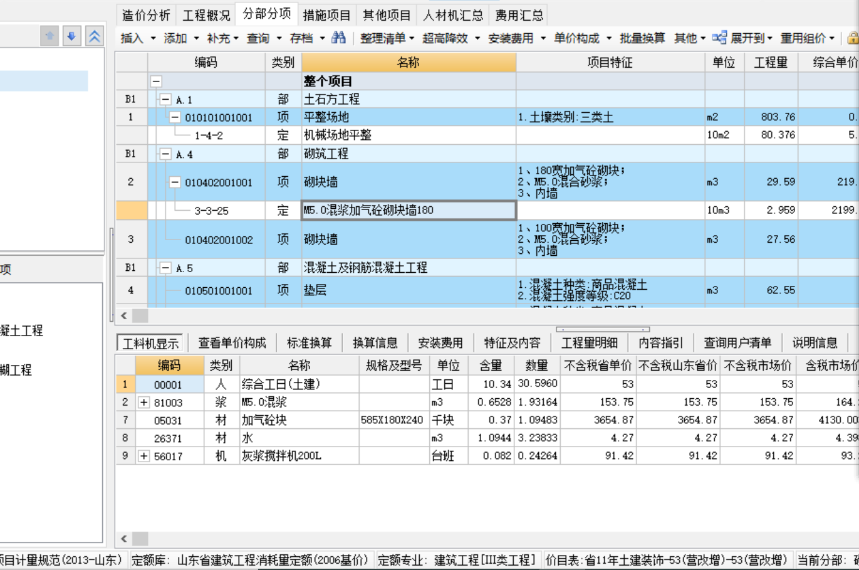Open the 换算信息 tab
Image resolution: width=859 pixels, height=570 pixels.
coord(375,343)
